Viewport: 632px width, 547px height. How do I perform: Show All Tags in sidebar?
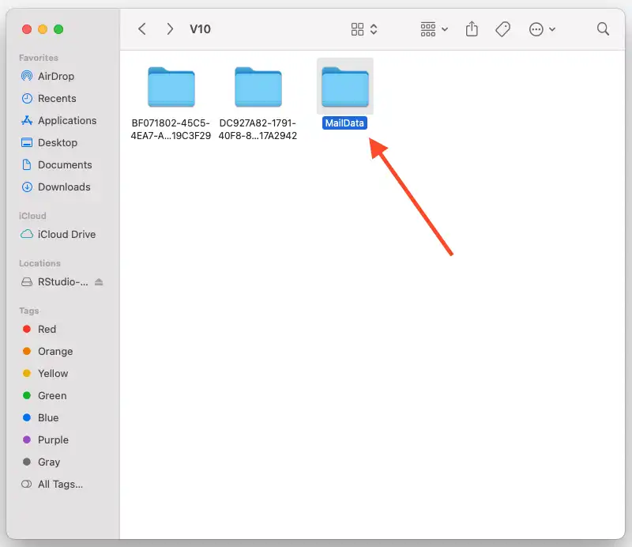coord(59,484)
